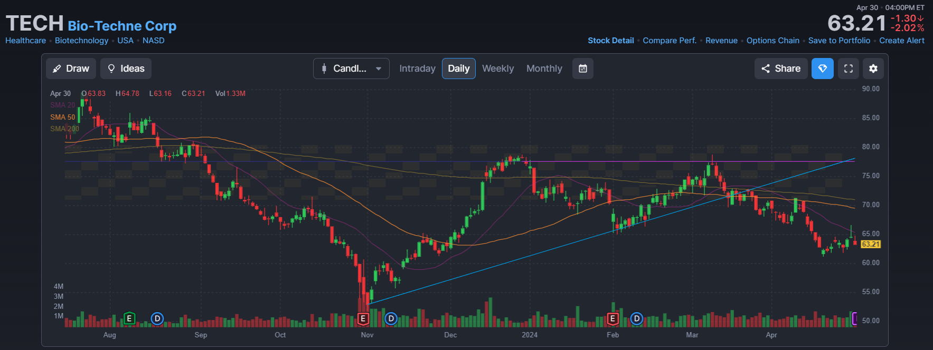The width and height of the screenshot is (933, 350).
Task: Click the Bio-Techne Corp company name
Action: click(122, 26)
